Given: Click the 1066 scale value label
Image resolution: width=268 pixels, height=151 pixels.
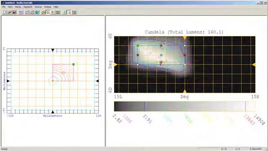Looking at the screenshot, I should [127, 119].
